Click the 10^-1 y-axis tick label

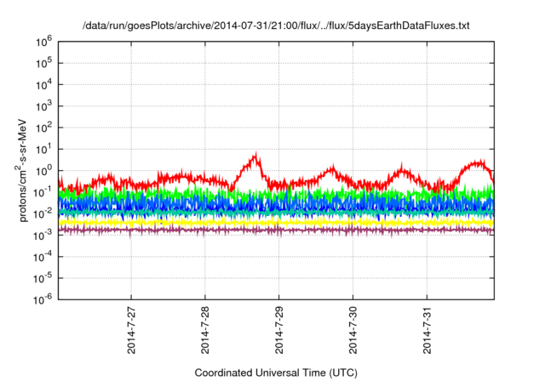point(43,192)
